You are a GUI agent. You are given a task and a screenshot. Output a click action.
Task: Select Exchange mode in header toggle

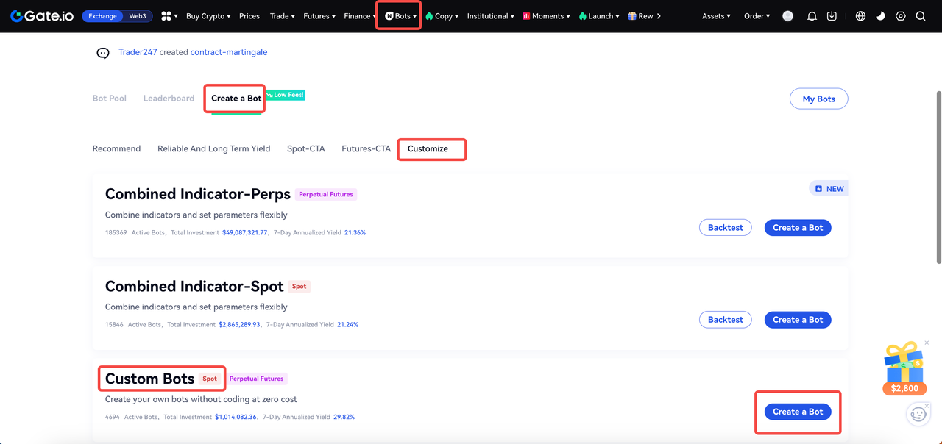pos(102,16)
